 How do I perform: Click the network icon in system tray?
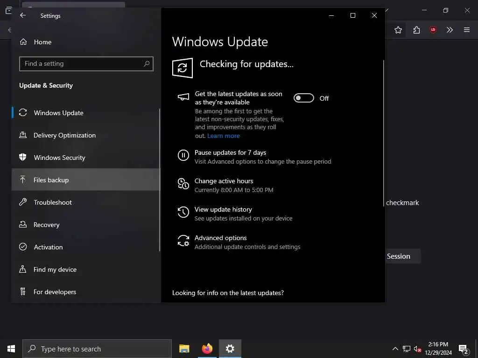407,349
